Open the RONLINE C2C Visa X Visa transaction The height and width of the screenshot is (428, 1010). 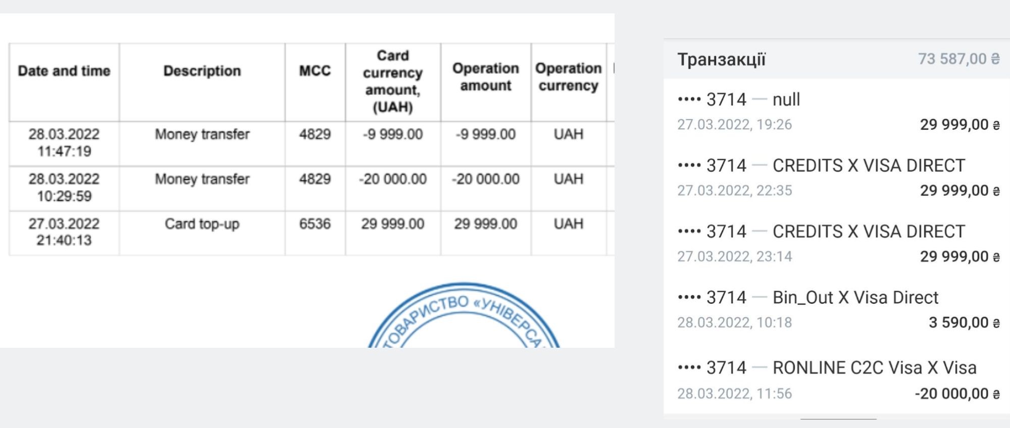coord(837,380)
